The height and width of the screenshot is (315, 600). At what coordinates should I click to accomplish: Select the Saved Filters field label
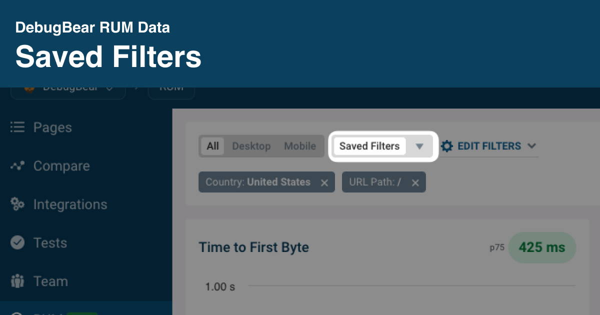click(x=369, y=146)
